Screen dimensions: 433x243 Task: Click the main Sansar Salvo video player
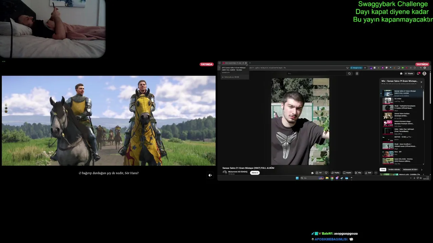(x=300, y=122)
